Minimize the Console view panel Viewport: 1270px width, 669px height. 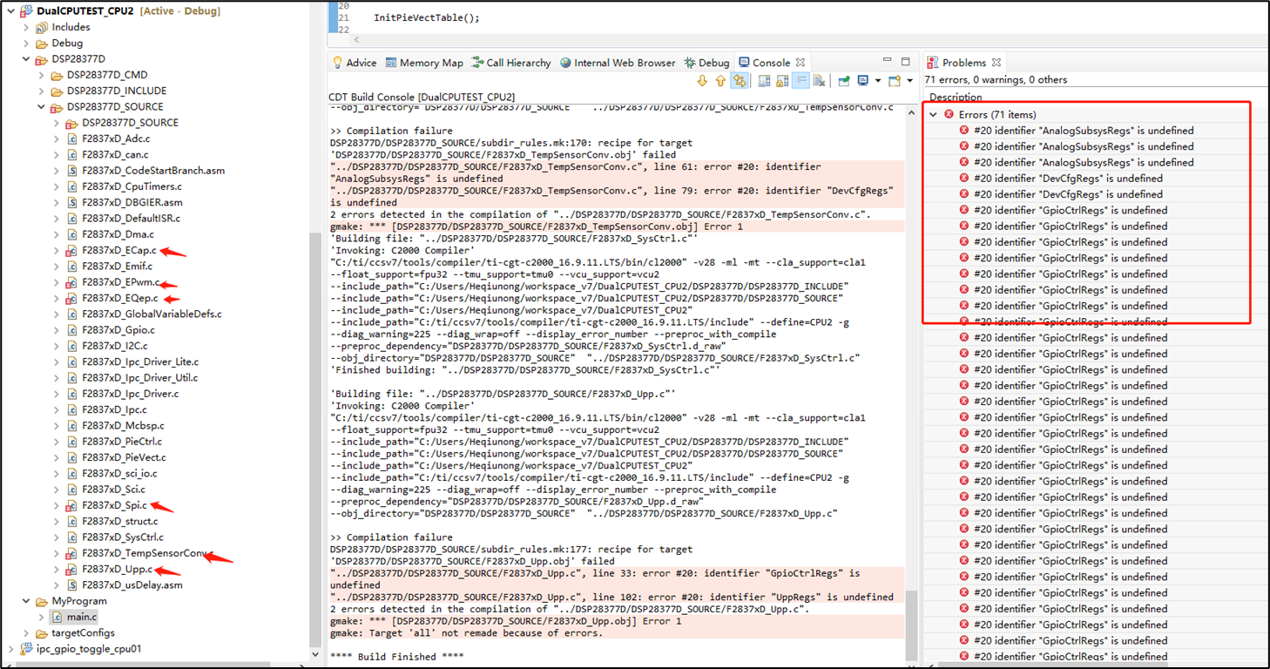pos(887,61)
